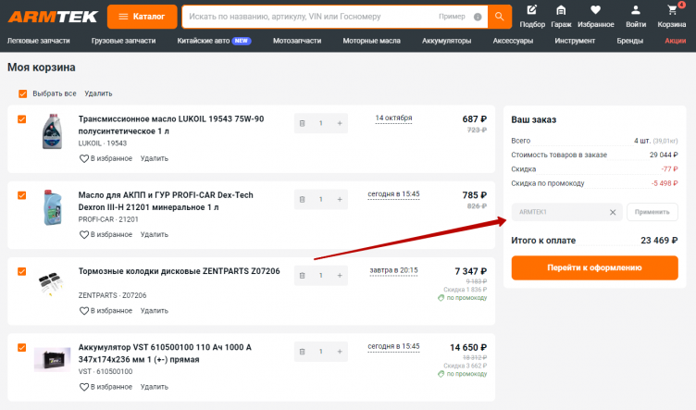
Task: Click Перейти к оформлению button
Action: (x=594, y=267)
